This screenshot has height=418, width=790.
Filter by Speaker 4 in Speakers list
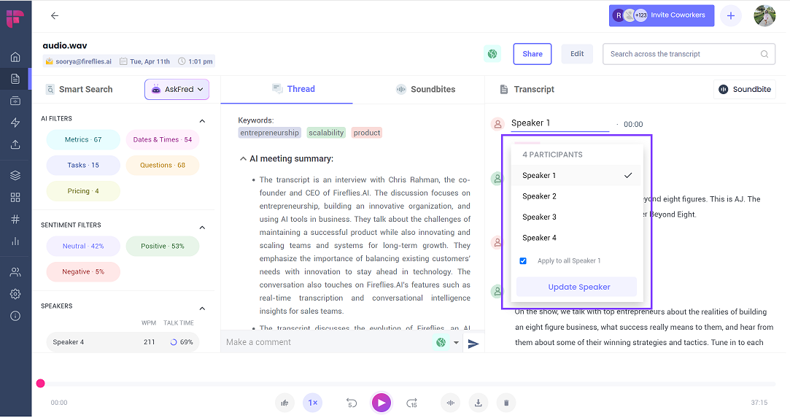tap(123, 342)
